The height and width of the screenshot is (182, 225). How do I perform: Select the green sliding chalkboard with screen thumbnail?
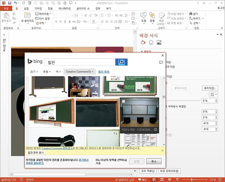coord(52,113)
